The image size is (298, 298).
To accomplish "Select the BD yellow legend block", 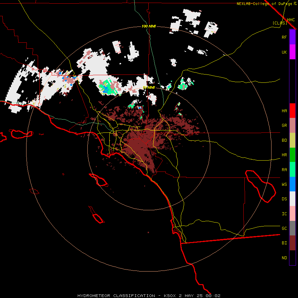I will point(292,140).
